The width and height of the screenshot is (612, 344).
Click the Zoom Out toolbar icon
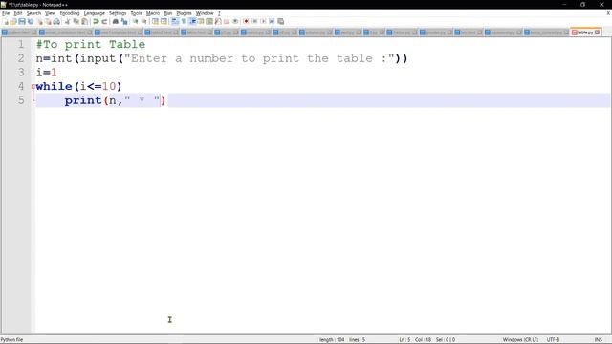144,21
